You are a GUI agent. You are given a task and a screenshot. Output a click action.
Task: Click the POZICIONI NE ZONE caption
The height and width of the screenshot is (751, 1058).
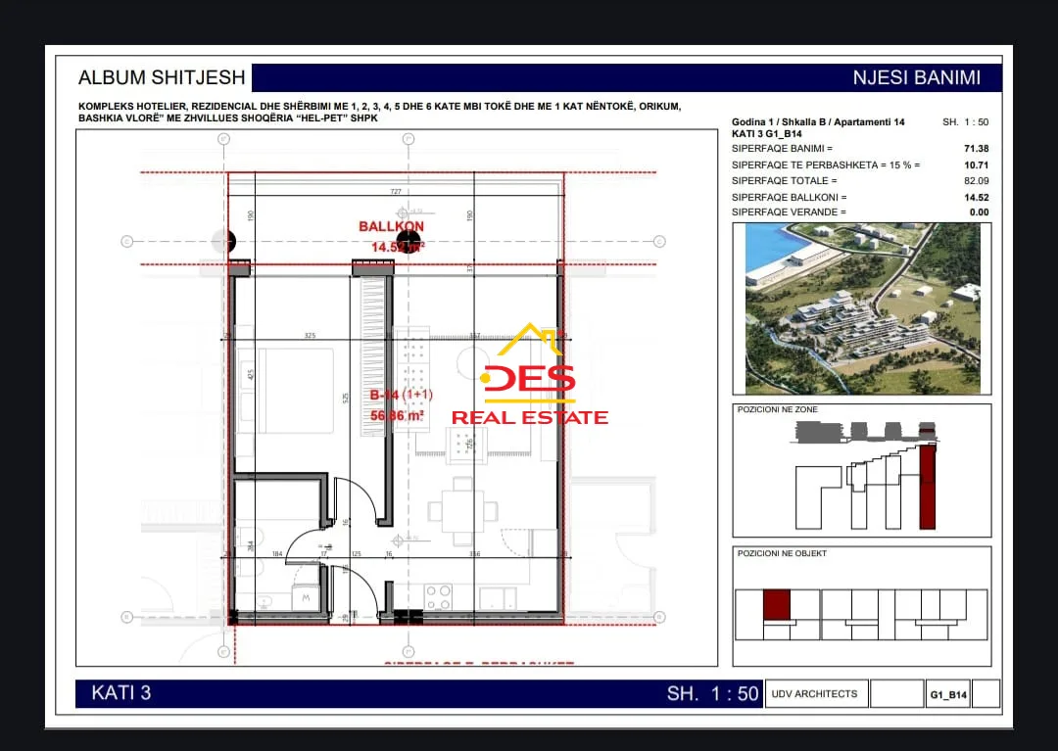coord(777,409)
